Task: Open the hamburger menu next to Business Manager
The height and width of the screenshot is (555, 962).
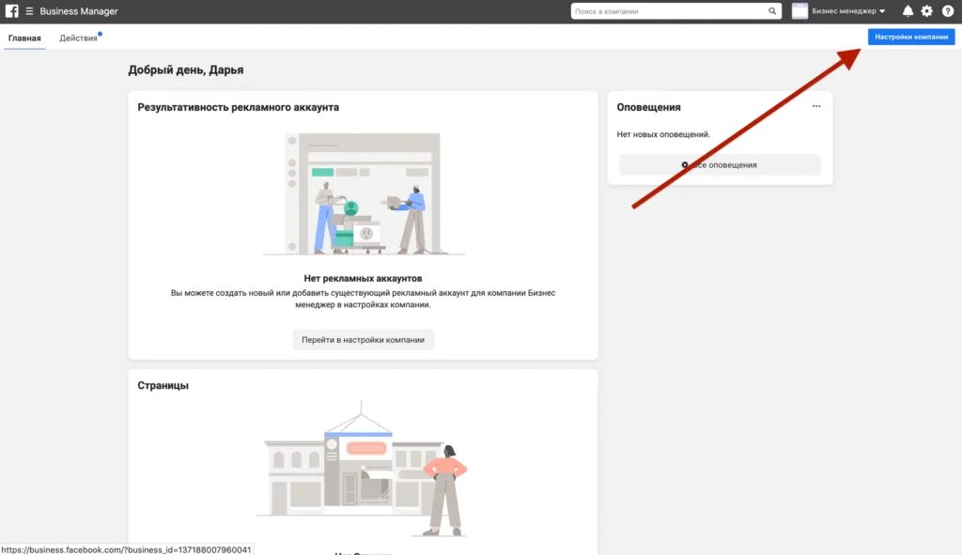Action: tap(29, 11)
